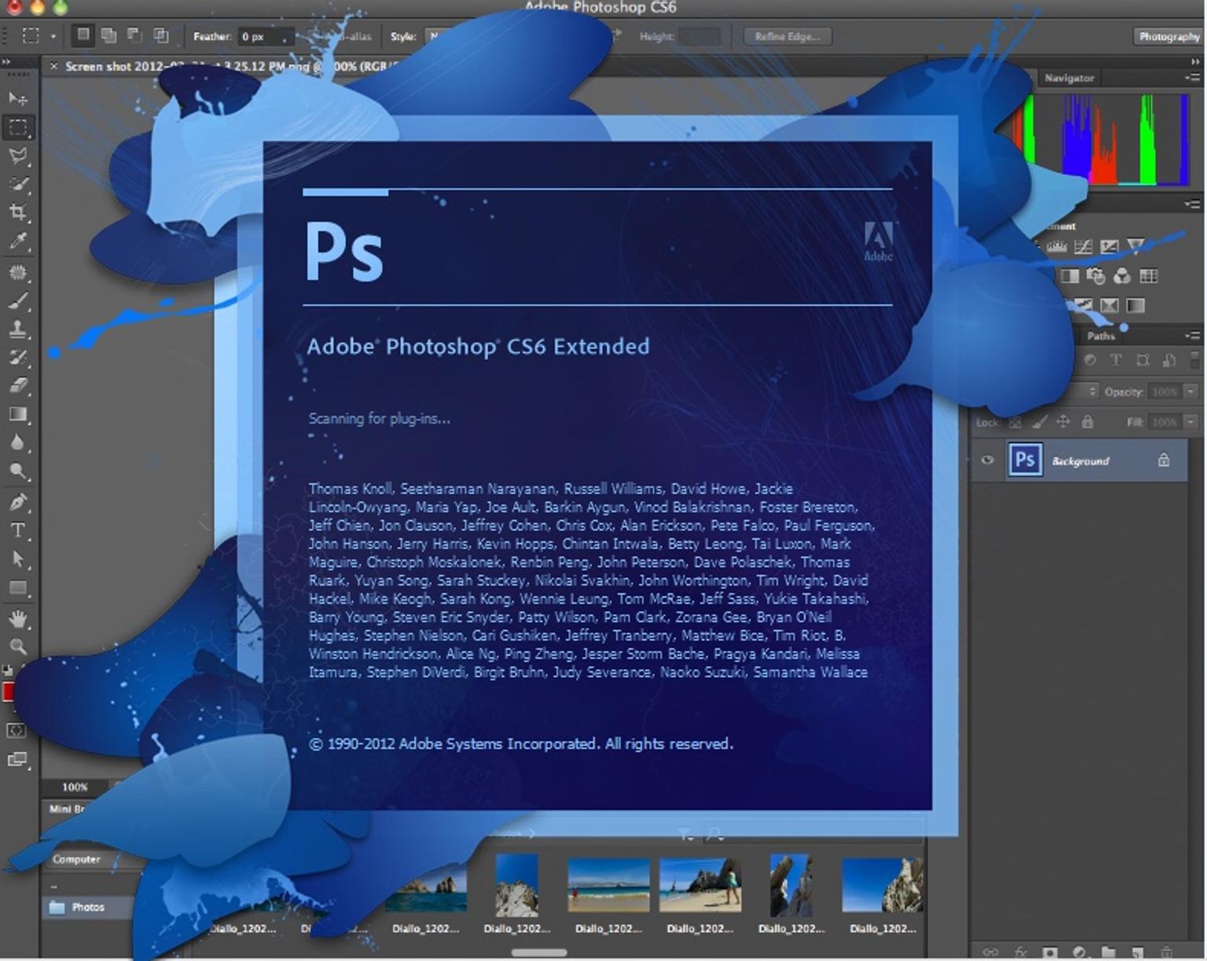Screen dimensions: 1207x961
Task: Select the Zoom tool in the toolbox
Action: pyautogui.click(x=18, y=647)
